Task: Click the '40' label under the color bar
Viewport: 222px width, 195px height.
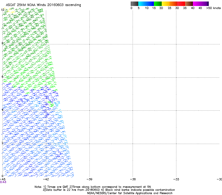Action: point(193,8)
